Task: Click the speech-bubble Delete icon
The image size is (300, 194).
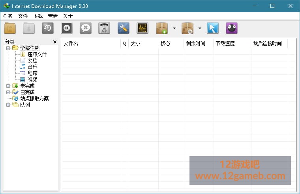Action: point(86,28)
